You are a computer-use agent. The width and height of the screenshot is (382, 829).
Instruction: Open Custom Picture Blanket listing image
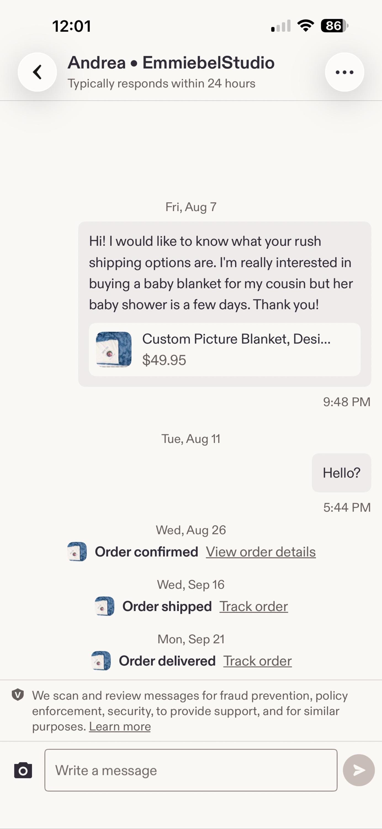point(114,349)
